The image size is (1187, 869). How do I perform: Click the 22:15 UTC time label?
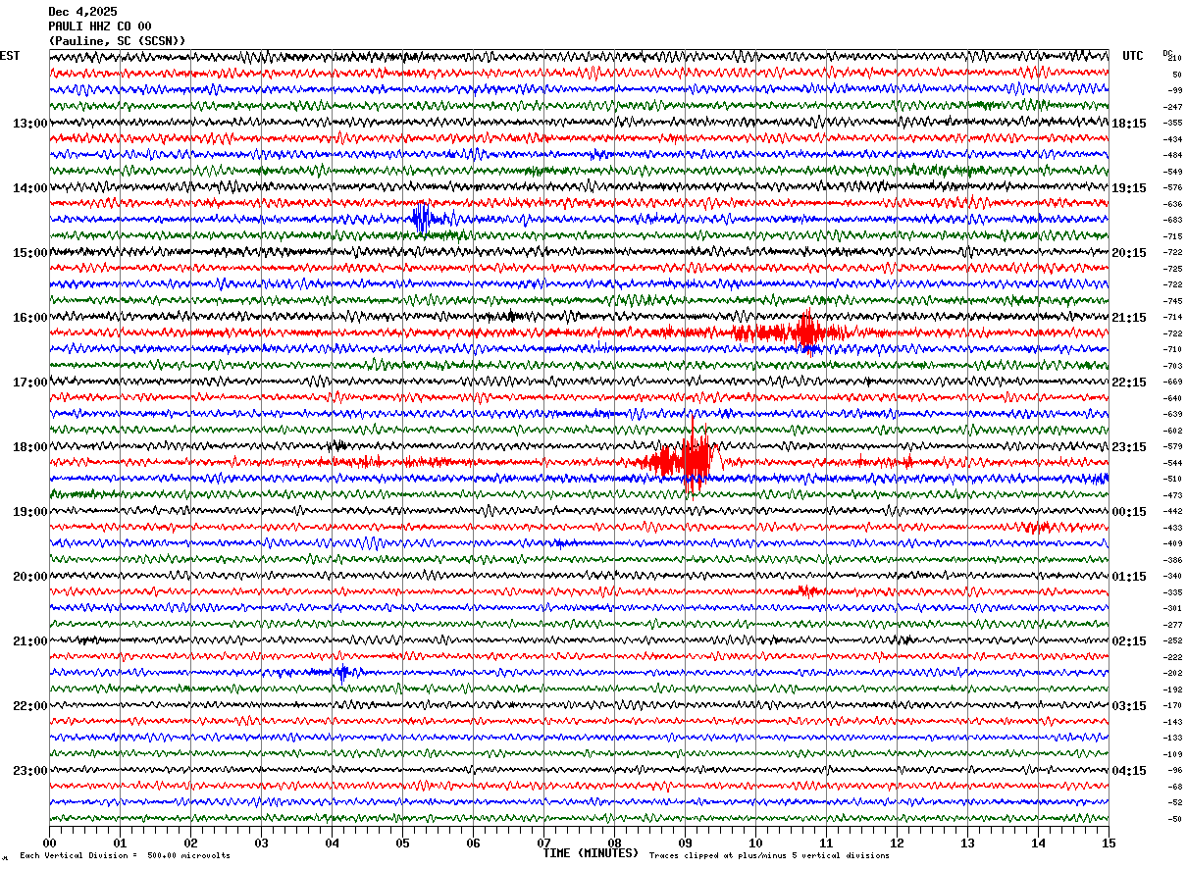point(1129,383)
